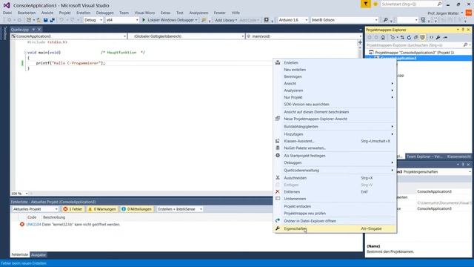Select Eigenschaften in context menu
The width and height of the screenshot is (474, 267).
point(335,229)
